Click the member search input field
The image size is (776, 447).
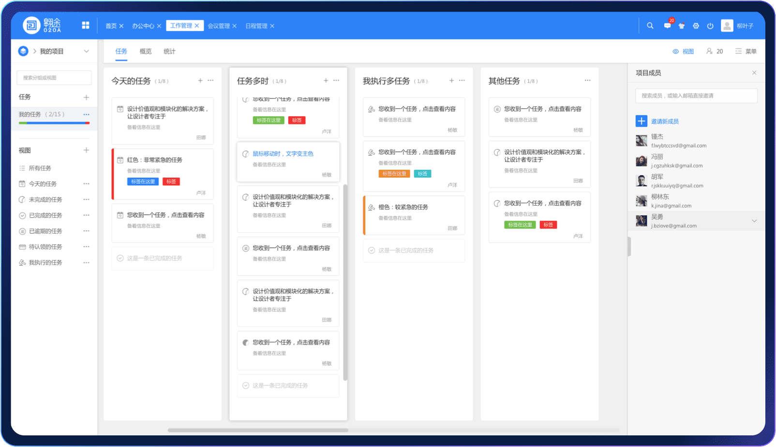pos(696,96)
